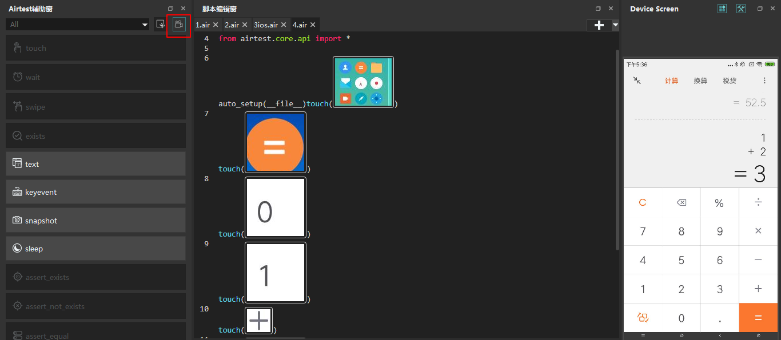Start recording with the camera icon in Airtest panel
This screenshot has height=340, width=781.
pyautogui.click(x=179, y=25)
